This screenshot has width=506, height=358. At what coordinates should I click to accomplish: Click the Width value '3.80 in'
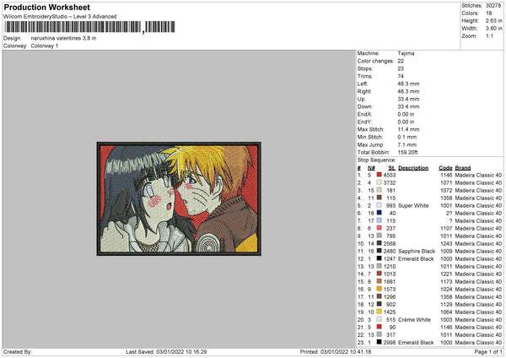click(493, 29)
